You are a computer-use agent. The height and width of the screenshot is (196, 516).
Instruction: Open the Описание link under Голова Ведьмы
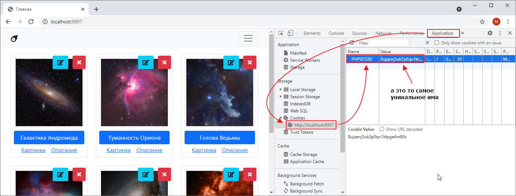[x=235, y=150]
